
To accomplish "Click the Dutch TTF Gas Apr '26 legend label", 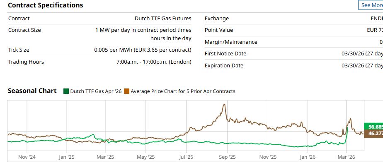I will click(x=96, y=91).
